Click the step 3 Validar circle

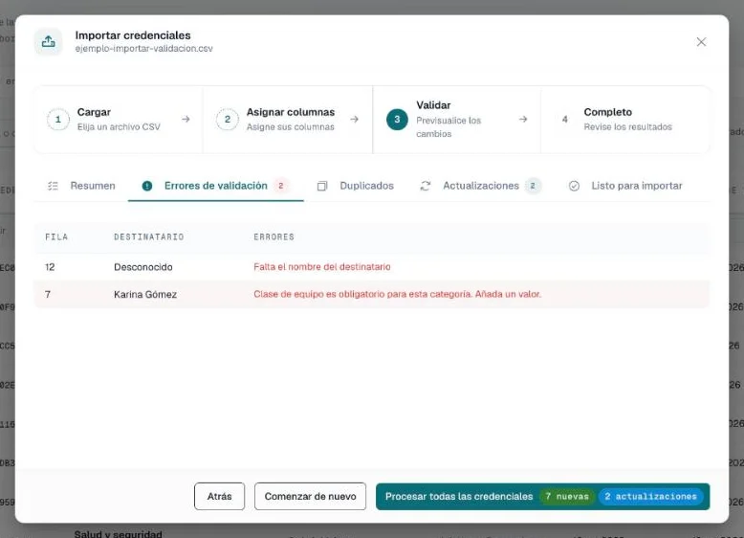(x=397, y=120)
